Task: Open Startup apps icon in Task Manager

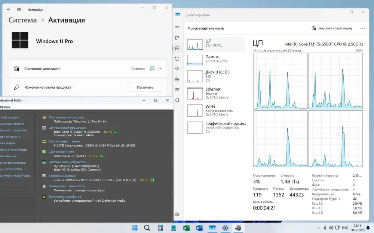Action: tap(177, 69)
